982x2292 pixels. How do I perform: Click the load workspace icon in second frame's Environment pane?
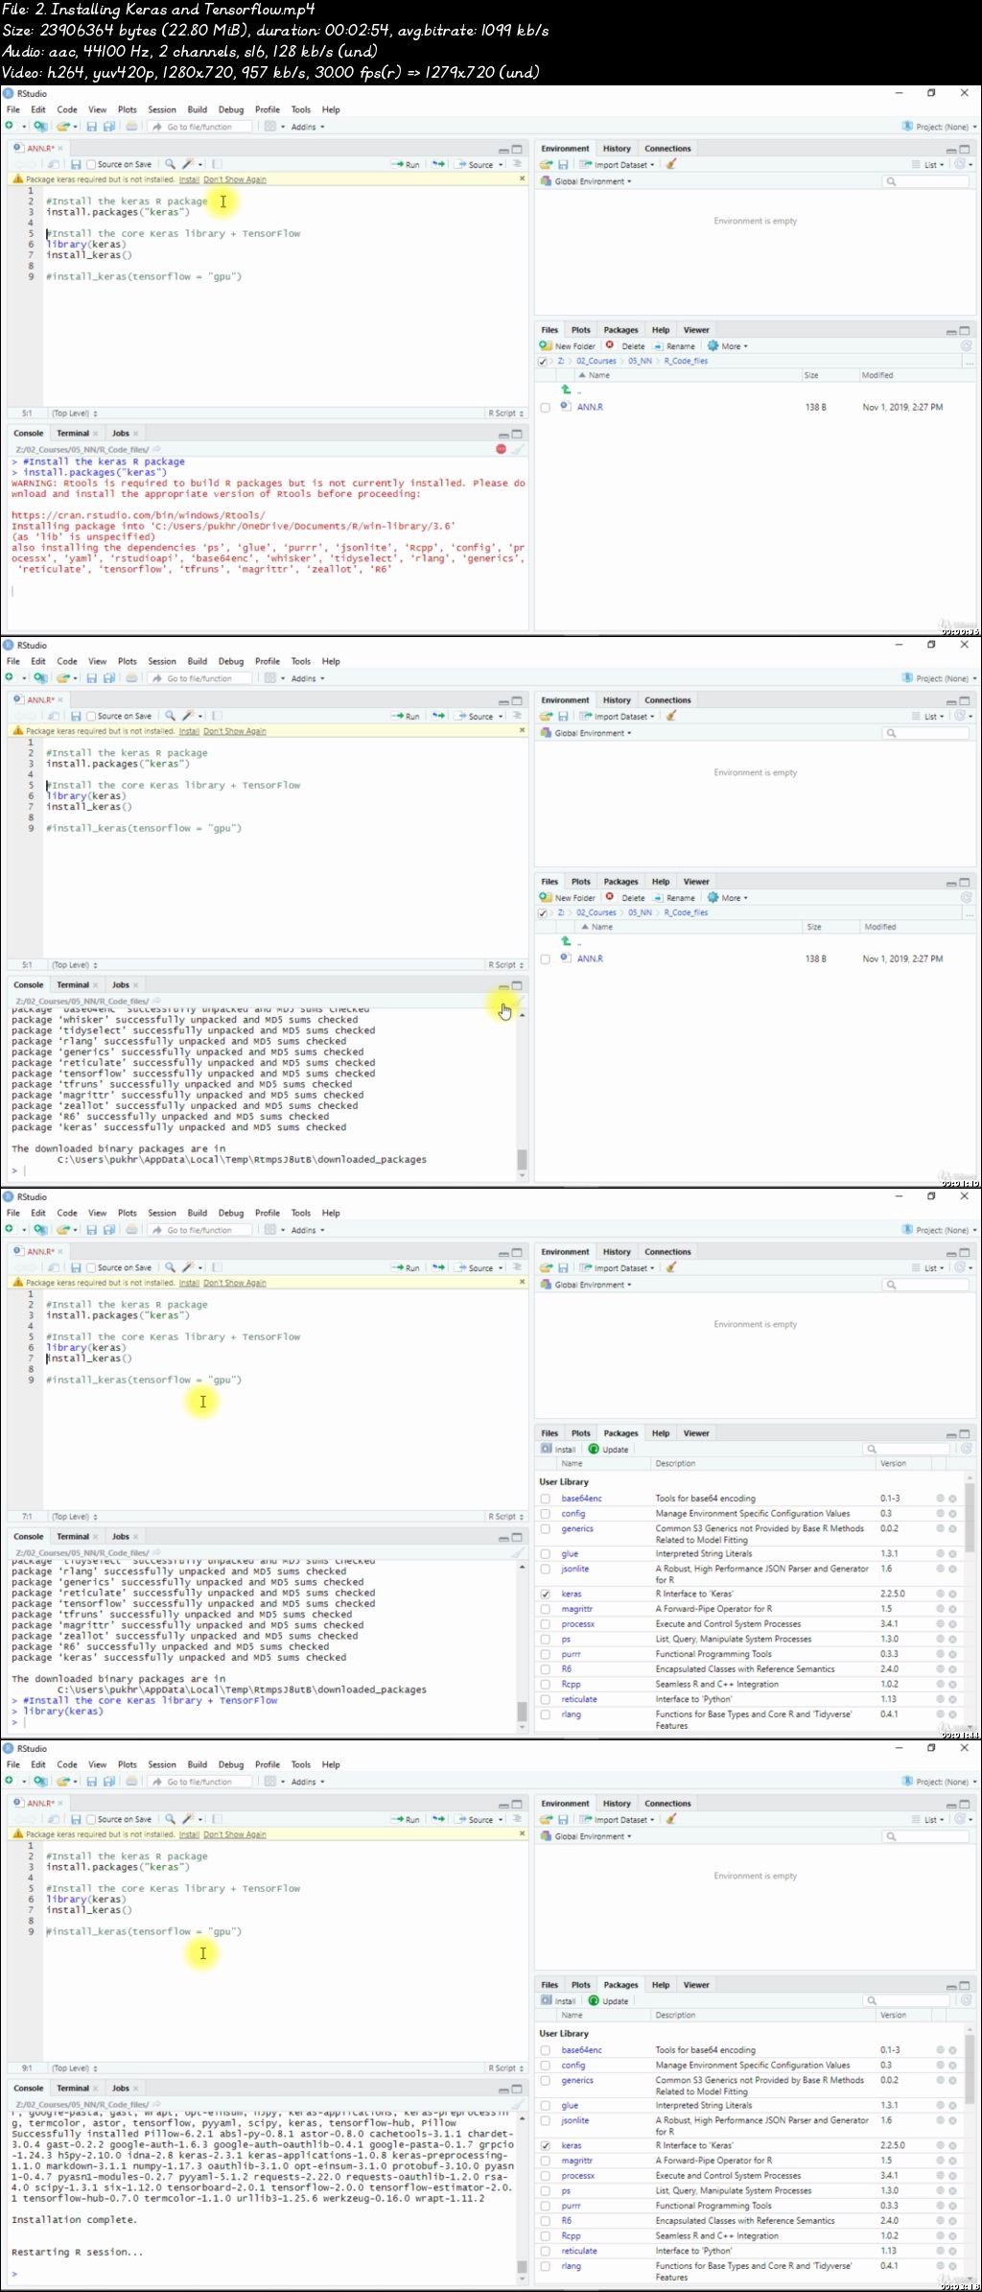pos(546,716)
